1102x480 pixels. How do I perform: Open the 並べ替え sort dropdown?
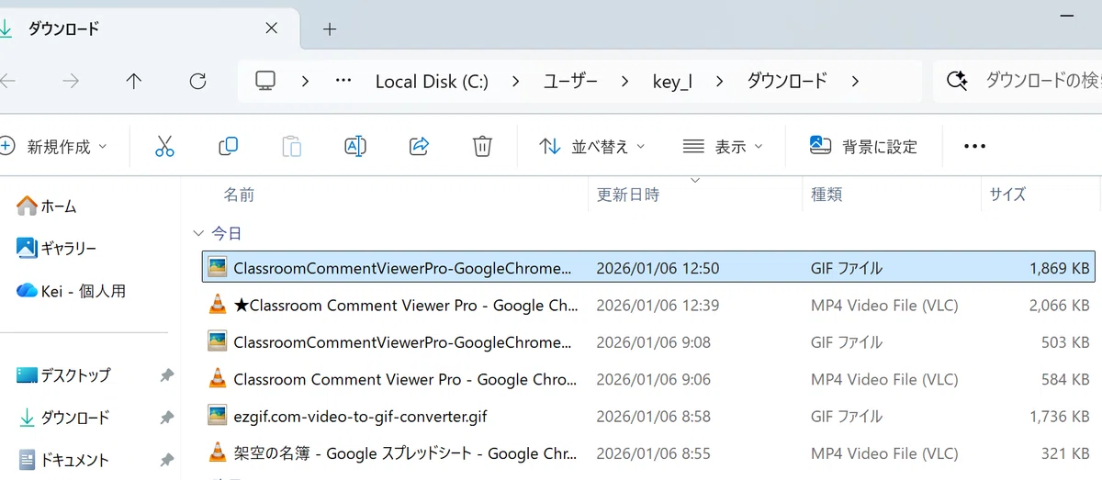coord(591,146)
